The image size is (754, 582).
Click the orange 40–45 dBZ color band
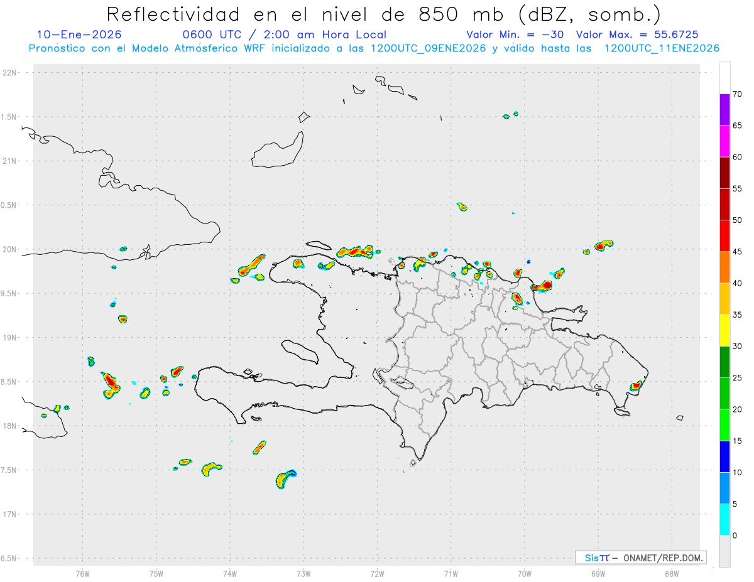(x=724, y=267)
